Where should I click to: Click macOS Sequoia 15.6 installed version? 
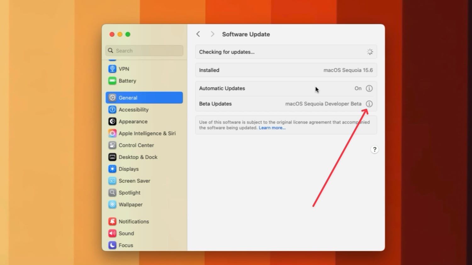tap(348, 70)
